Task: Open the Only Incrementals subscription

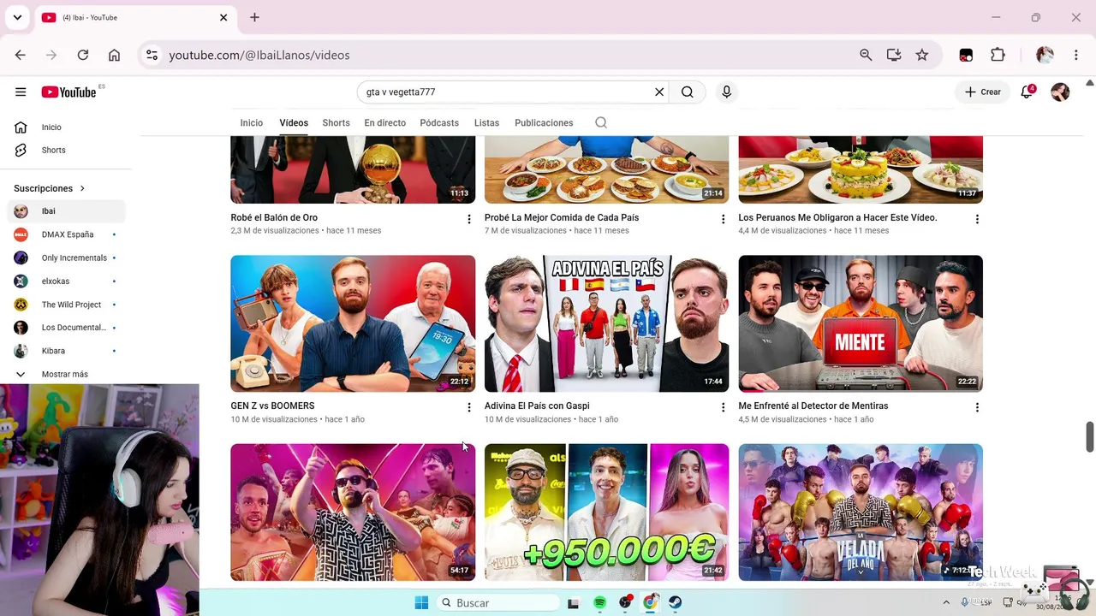Action: (67, 258)
